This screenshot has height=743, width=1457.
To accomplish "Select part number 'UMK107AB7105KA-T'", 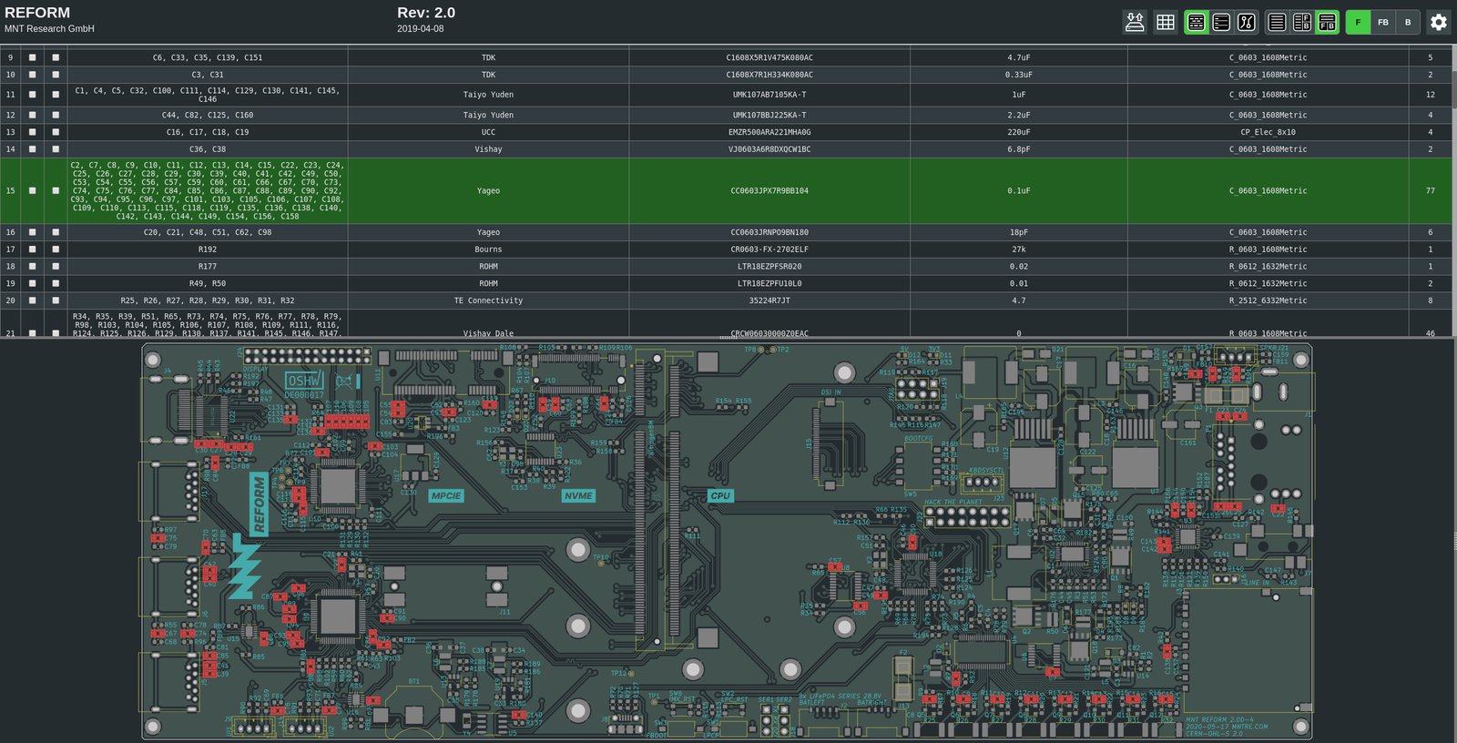I will (x=769, y=95).
